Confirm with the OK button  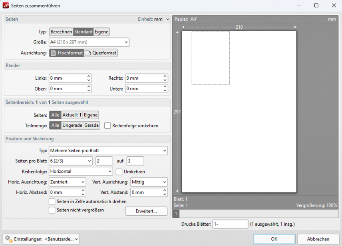(x=274, y=239)
